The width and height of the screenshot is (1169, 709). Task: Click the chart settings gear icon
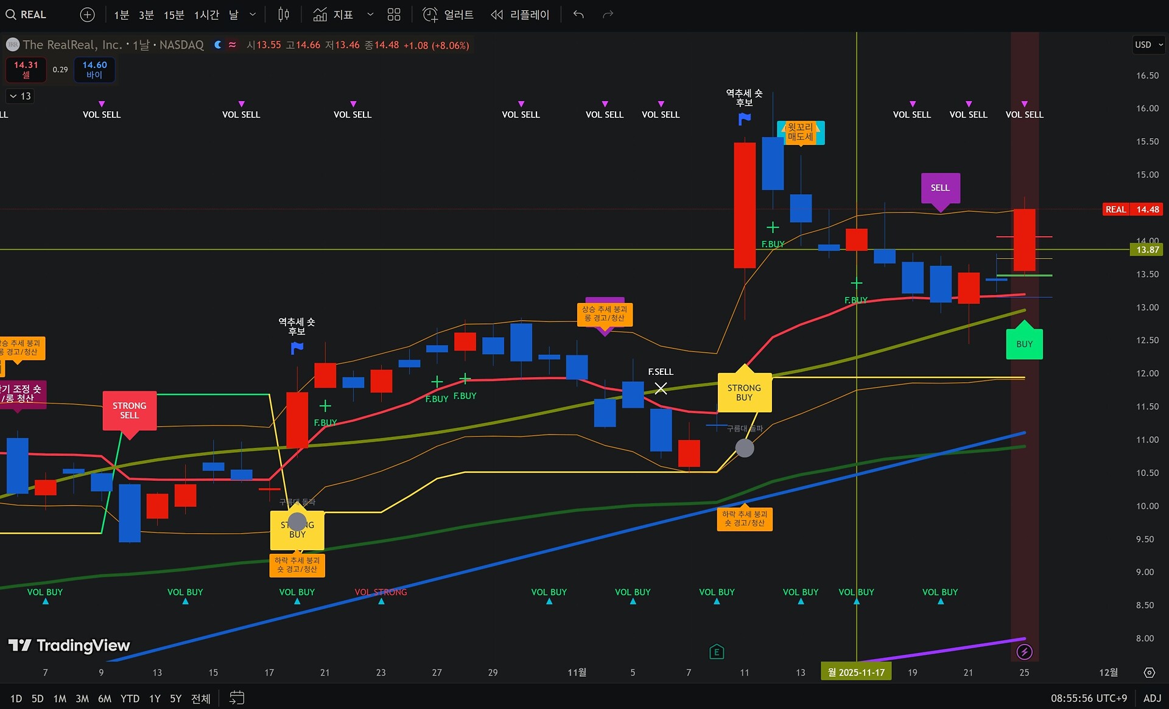pyautogui.click(x=1149, y=672)
